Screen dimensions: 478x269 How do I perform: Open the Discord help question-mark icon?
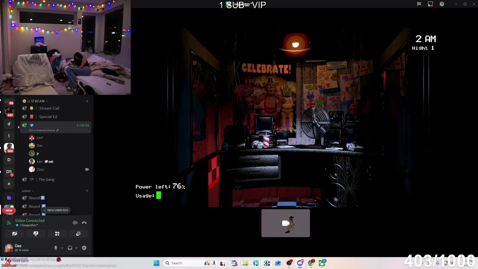pos(442,4)
